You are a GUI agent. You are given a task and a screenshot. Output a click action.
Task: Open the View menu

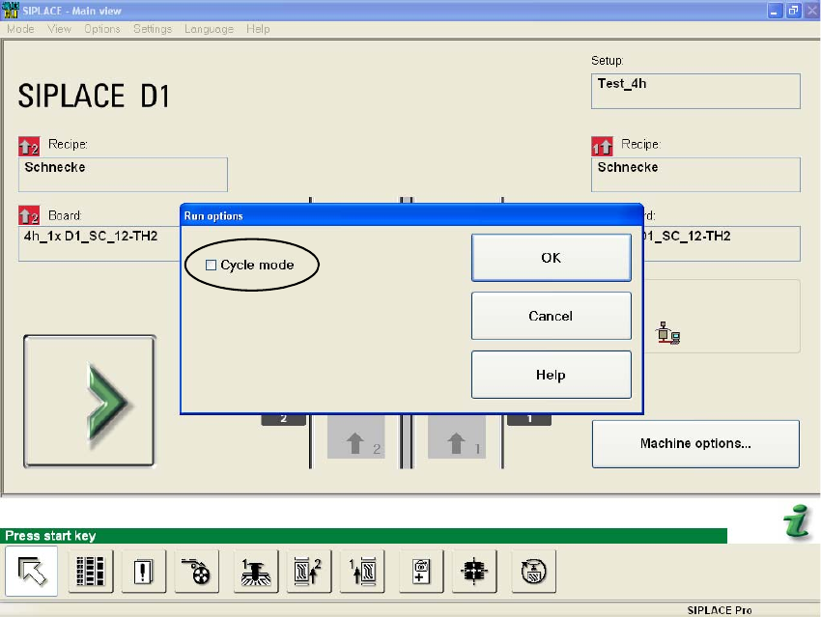(x=59, y=29)
